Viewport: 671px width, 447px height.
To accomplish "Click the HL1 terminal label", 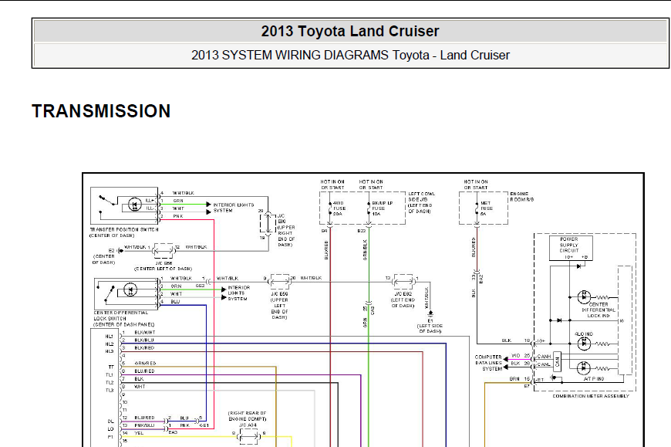I will pyautogui.click(x=110, y=337).
